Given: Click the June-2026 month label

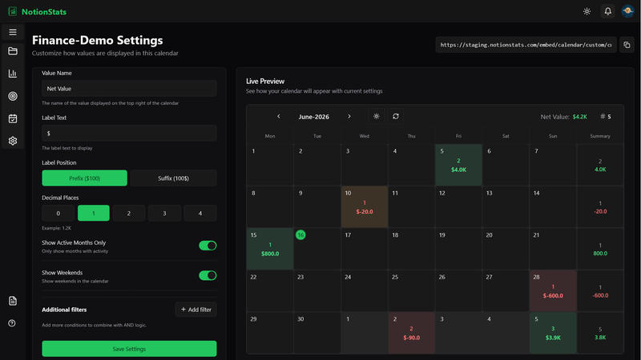Looking at the screenshot, I should coord(313,117).
